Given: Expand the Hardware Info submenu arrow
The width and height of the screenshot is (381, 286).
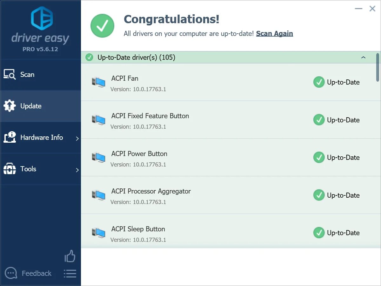Looking at the screenshot, I should [77, 139].
